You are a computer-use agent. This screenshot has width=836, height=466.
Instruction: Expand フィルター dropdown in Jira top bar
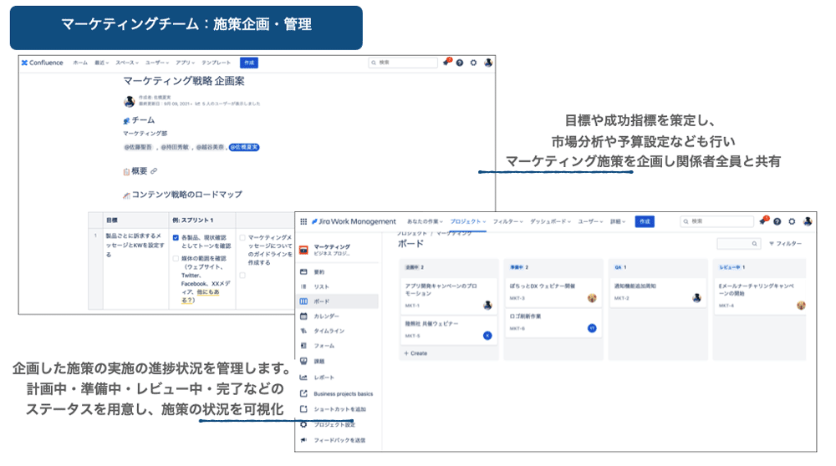[x=508, y=221]
